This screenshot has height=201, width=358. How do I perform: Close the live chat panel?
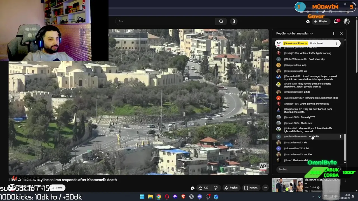[341, 33]
